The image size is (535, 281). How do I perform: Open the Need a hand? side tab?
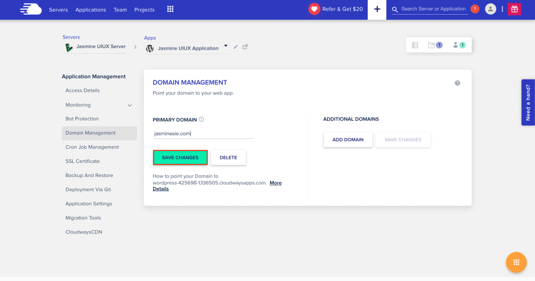tap(528, 102)
